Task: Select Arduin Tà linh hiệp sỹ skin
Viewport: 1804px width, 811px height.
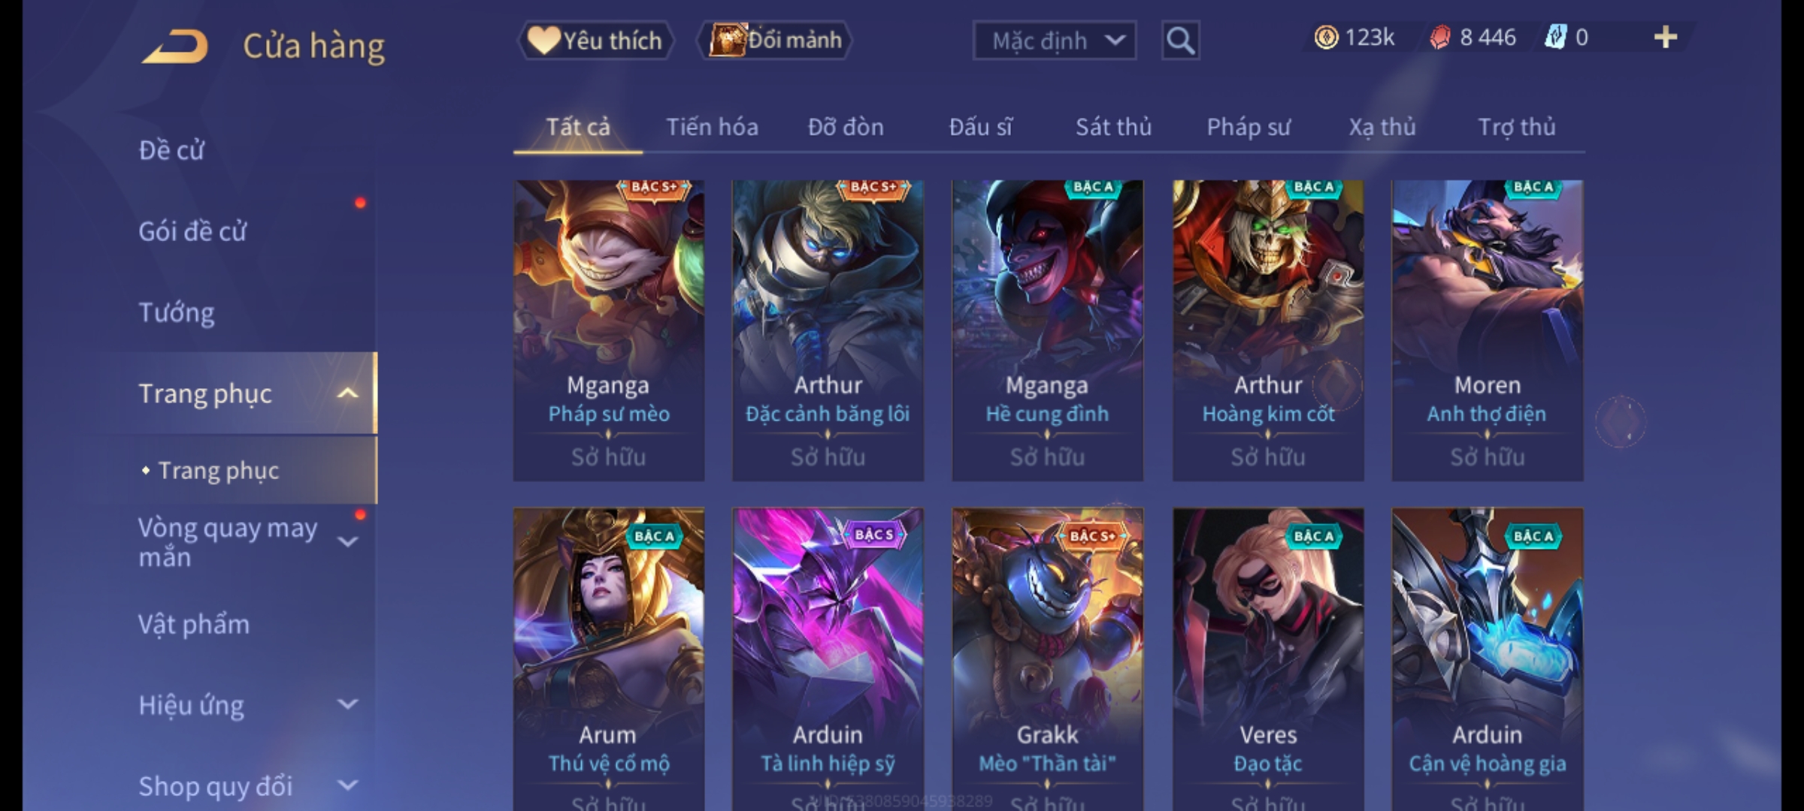Action: pyautogui.click(x=828, y=659)
